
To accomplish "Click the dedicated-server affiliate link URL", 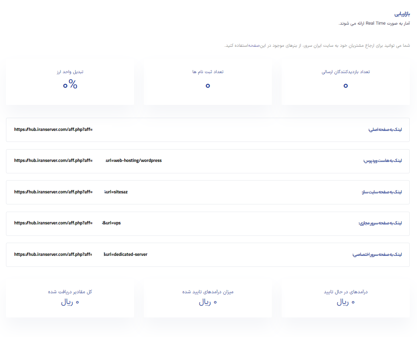I will coord(80,255).
